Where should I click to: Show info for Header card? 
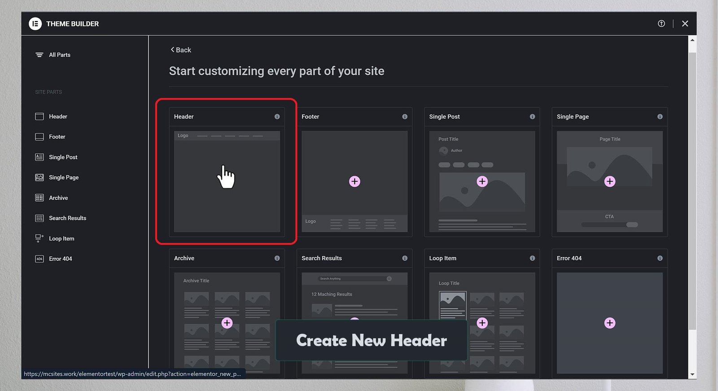pyautogui.click(x=277, y=117)
